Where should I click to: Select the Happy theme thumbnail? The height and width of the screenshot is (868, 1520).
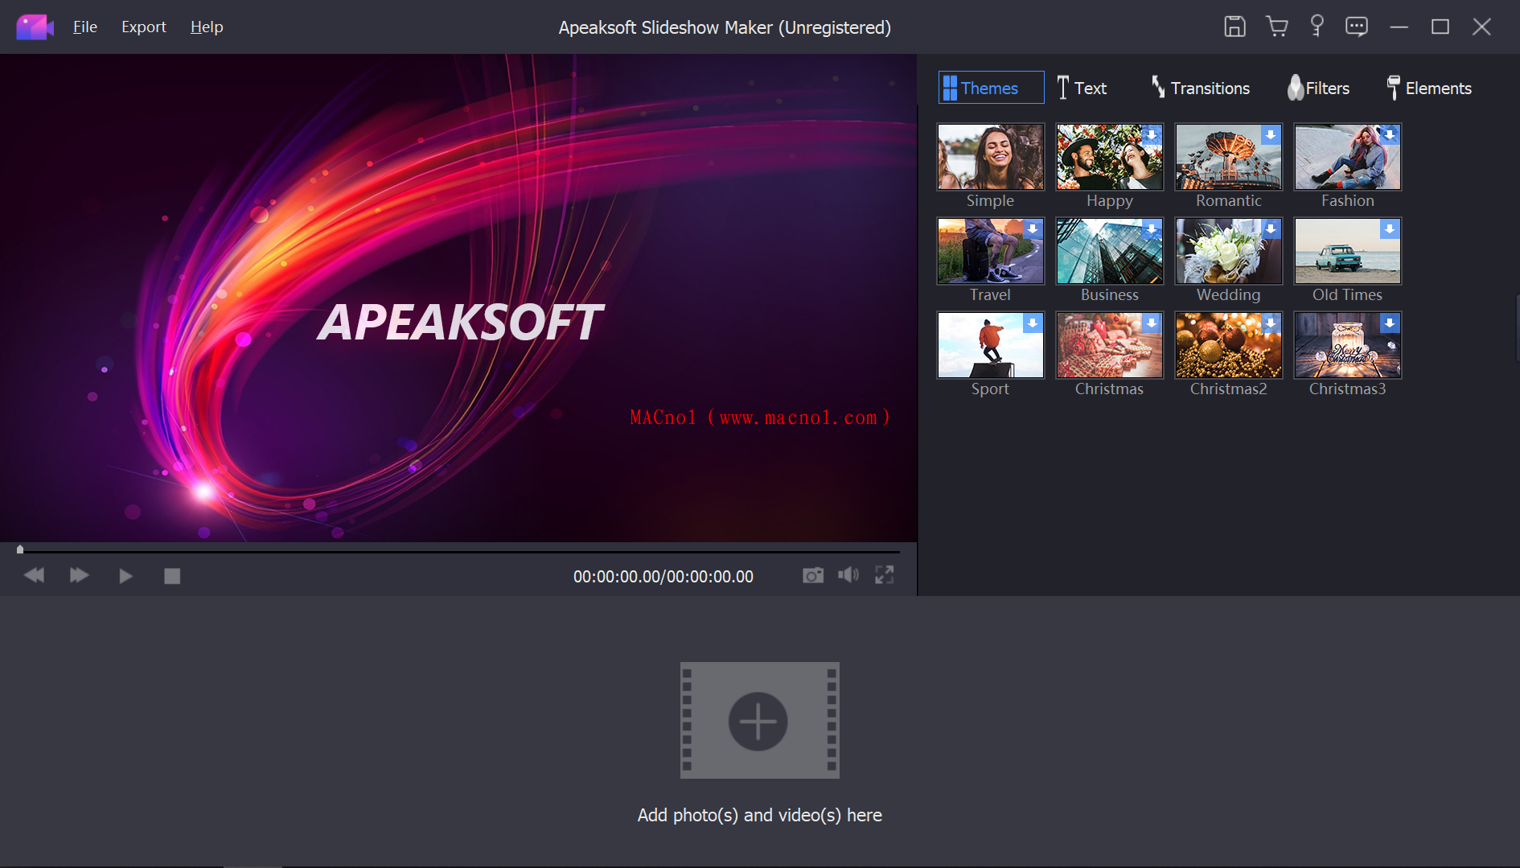pyautogui.click(x=1110, y=157)
